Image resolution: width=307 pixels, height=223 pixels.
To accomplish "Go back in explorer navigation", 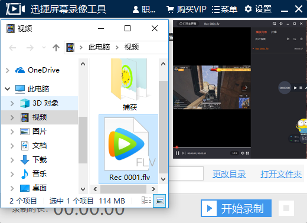I will (x=12, y=48).
